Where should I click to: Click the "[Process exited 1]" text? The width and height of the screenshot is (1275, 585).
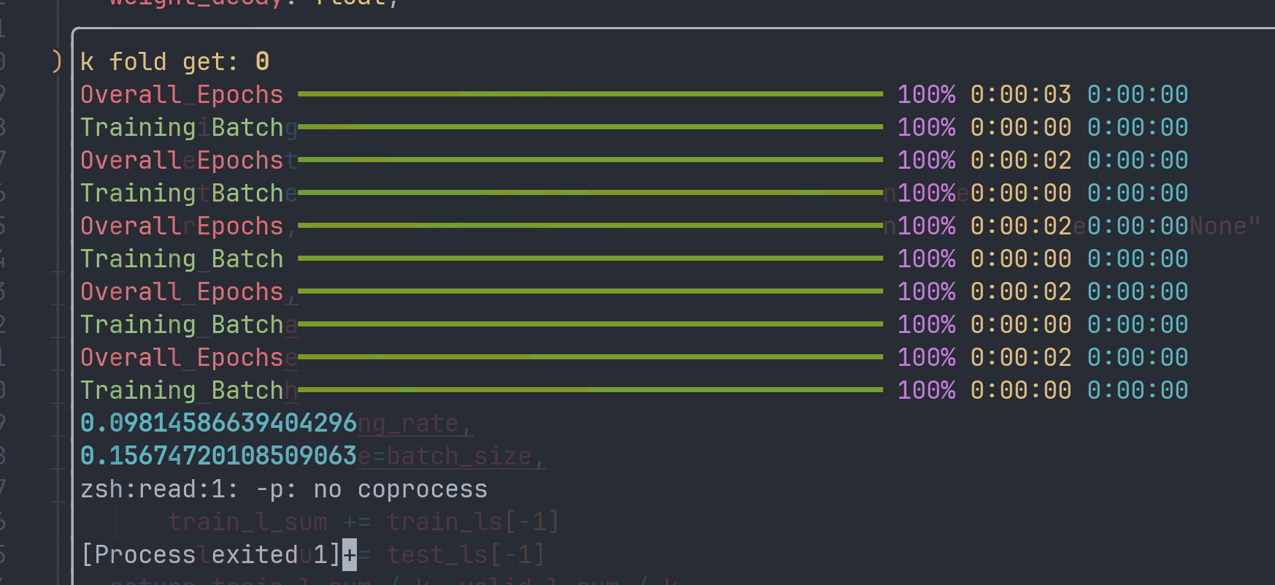[x=210, y=554]
